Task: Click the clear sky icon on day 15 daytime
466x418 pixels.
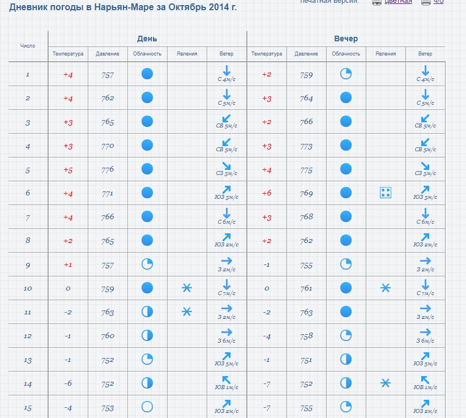Action: [147, 407]
